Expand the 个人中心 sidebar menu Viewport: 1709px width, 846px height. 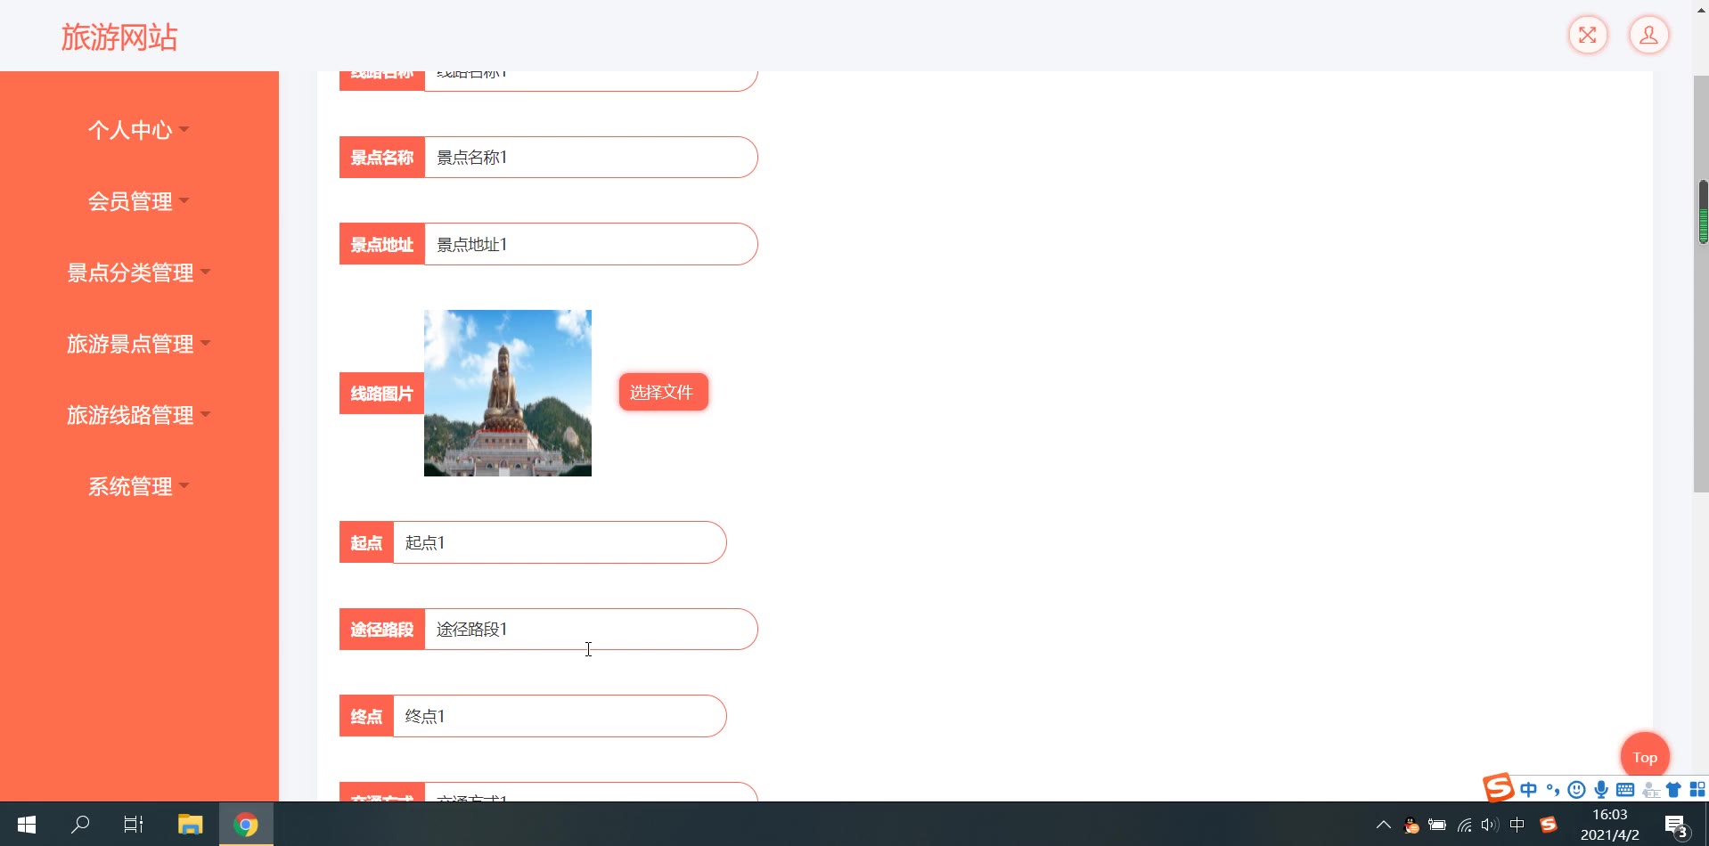pyautogui.click(x=139, y=130)
